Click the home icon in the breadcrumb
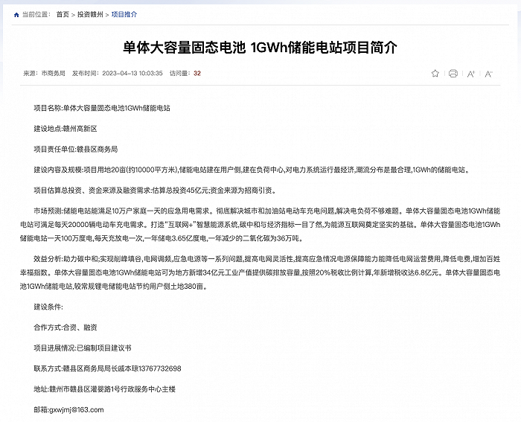 click(17, 14)
